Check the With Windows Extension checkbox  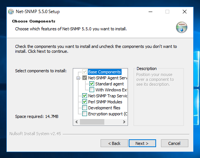pos(92,90)
